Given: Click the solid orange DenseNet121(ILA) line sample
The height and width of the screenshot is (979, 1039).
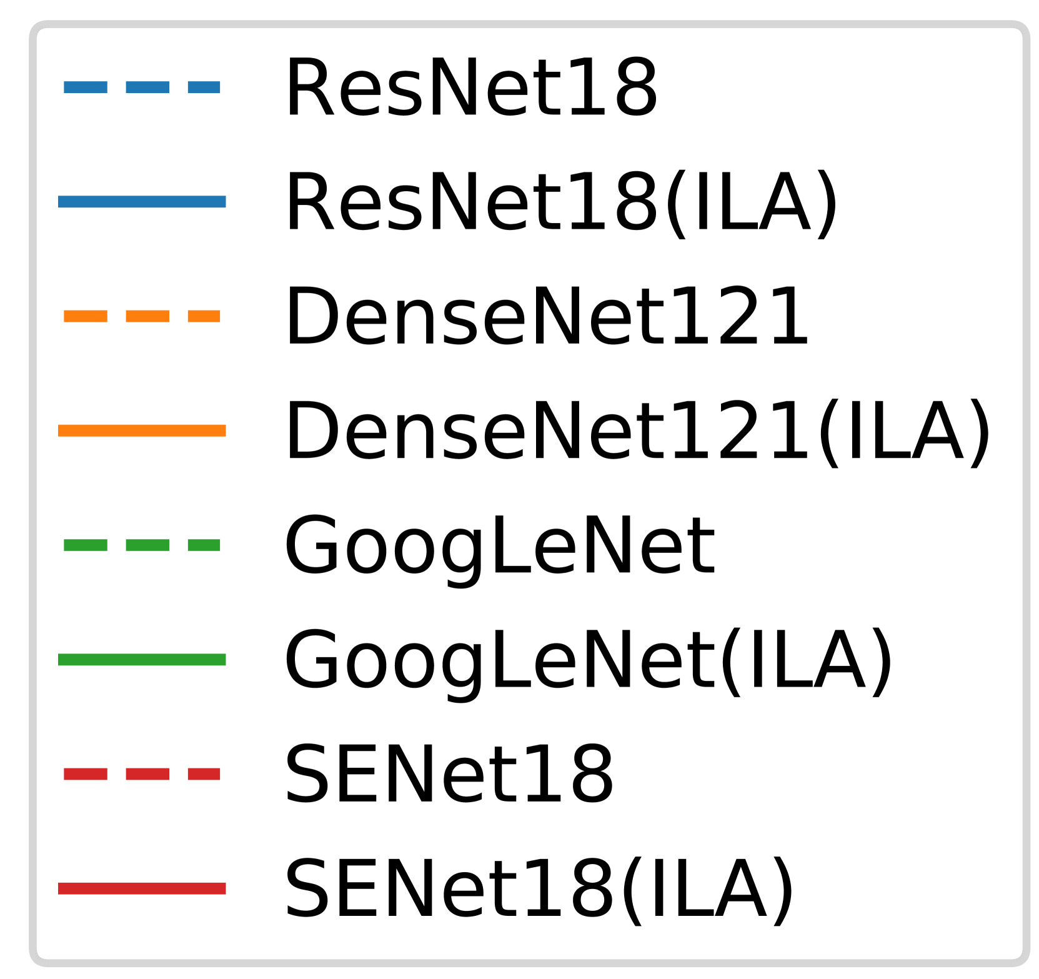Looking at the screenshot, I should (142, 430).
